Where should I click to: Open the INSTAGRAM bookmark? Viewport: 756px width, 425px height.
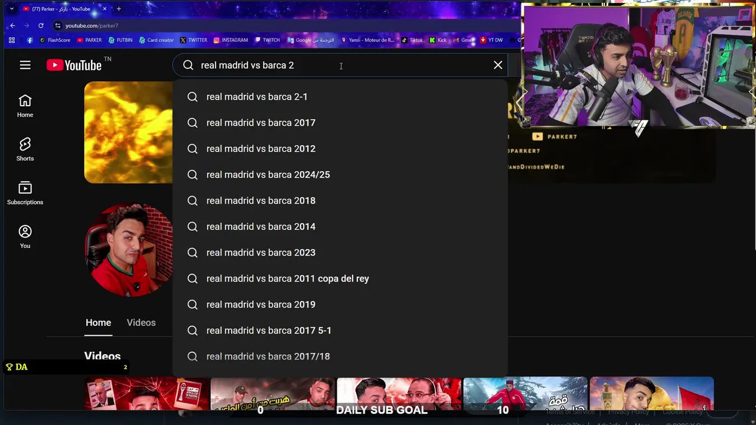coord(230,40)
